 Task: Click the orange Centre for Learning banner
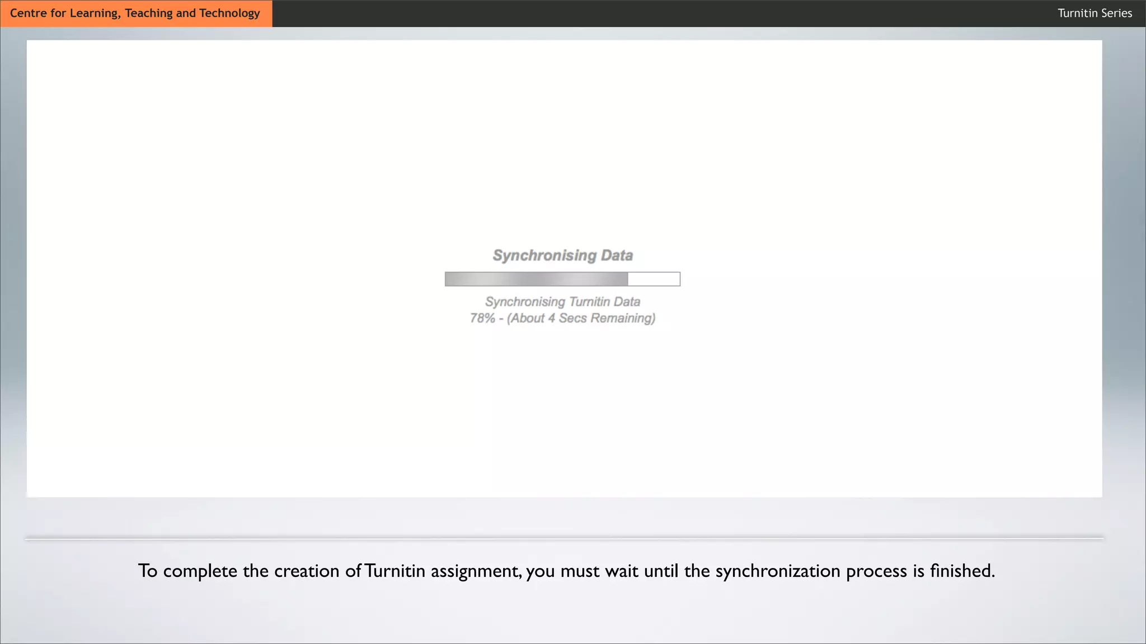point(135,13)
